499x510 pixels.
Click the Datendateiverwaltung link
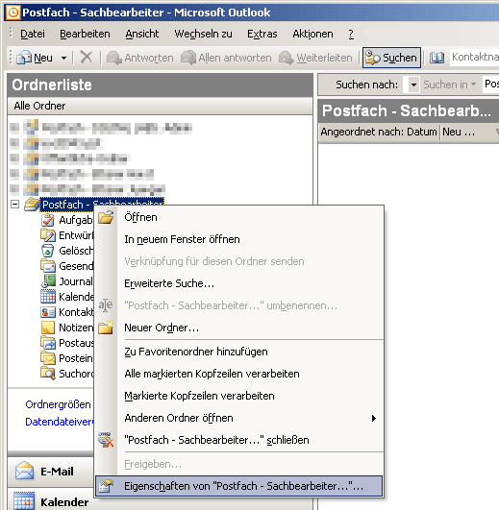59,422
